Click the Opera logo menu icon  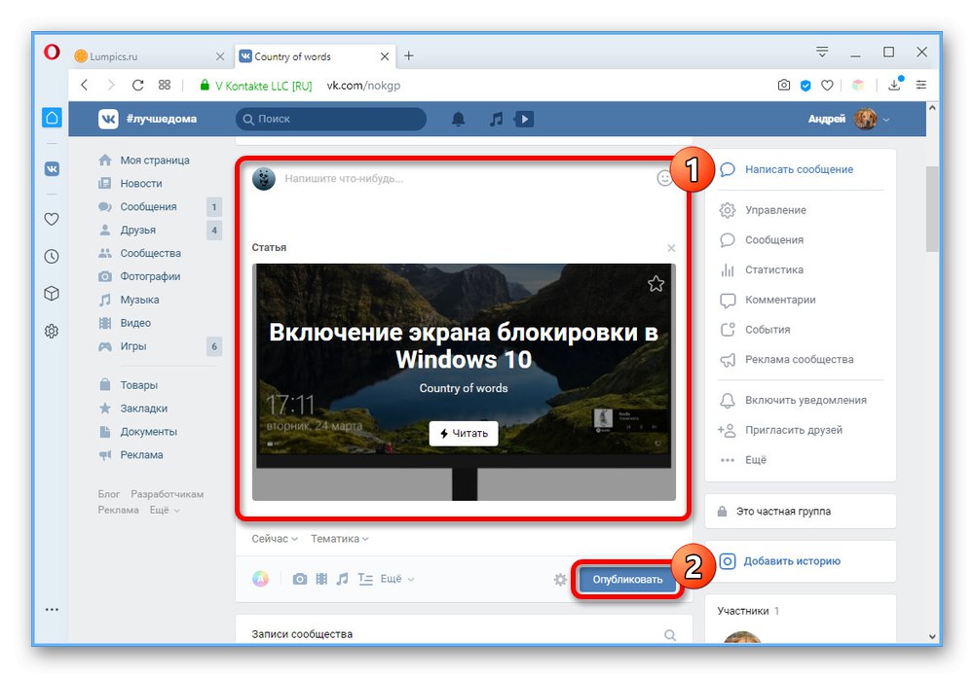coord(52,53)
